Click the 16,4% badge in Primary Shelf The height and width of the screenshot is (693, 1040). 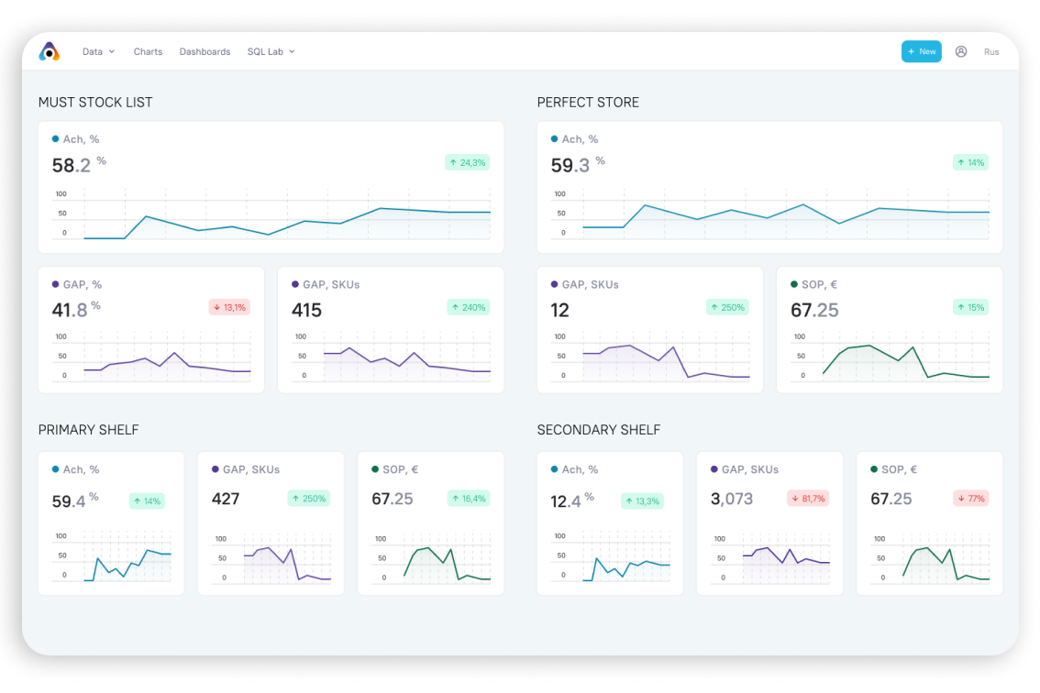[469, 499]
